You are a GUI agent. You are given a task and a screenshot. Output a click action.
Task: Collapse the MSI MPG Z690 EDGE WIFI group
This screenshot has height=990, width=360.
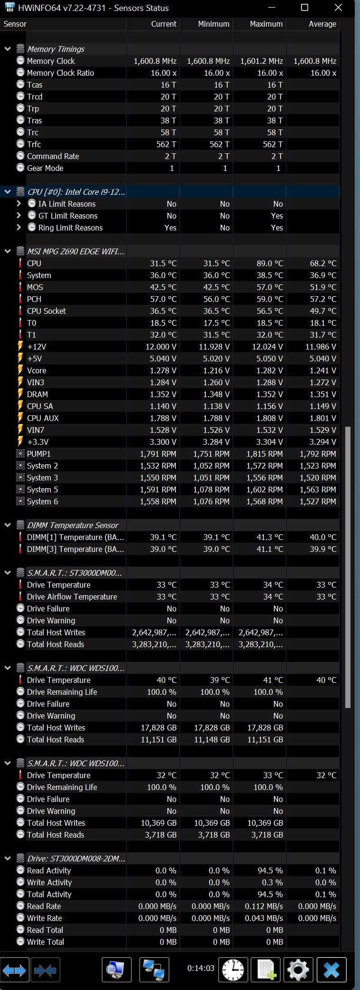point(8,251)
